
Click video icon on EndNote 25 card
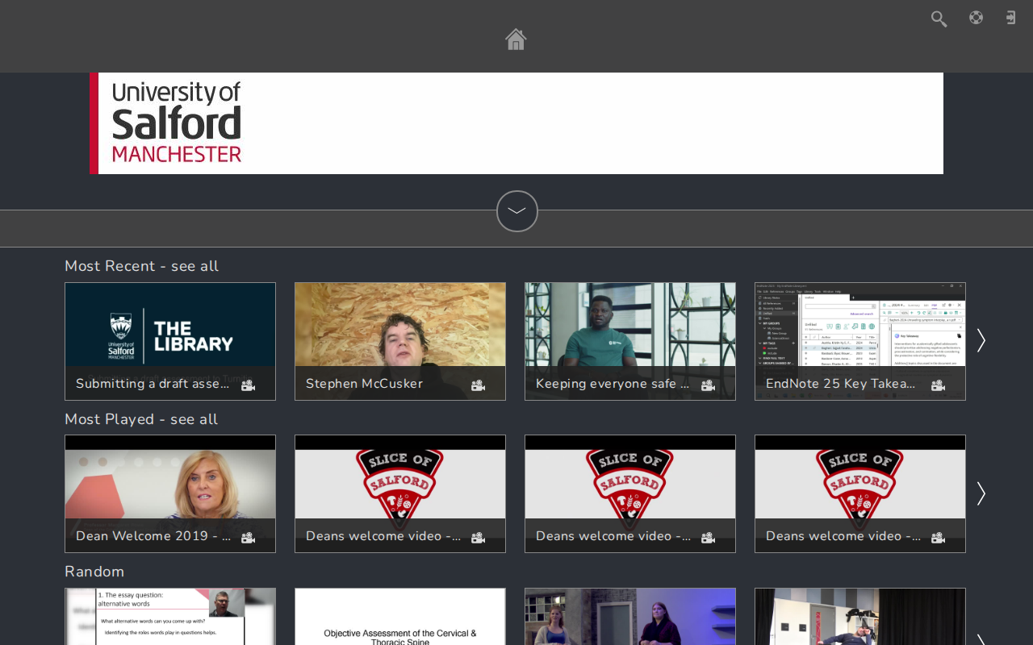pos(938,385)
